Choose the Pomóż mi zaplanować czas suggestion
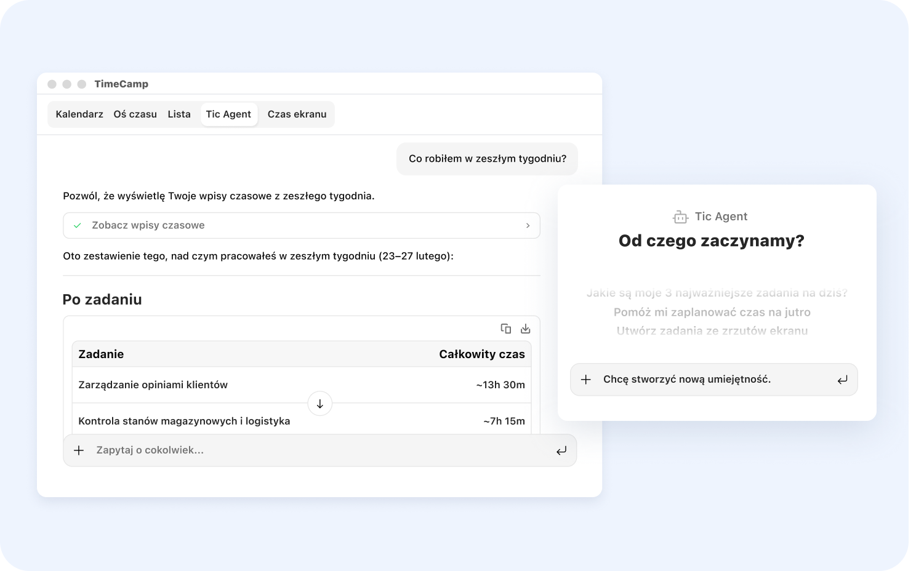Screen dimensions: 916x571 pos(712,312)
